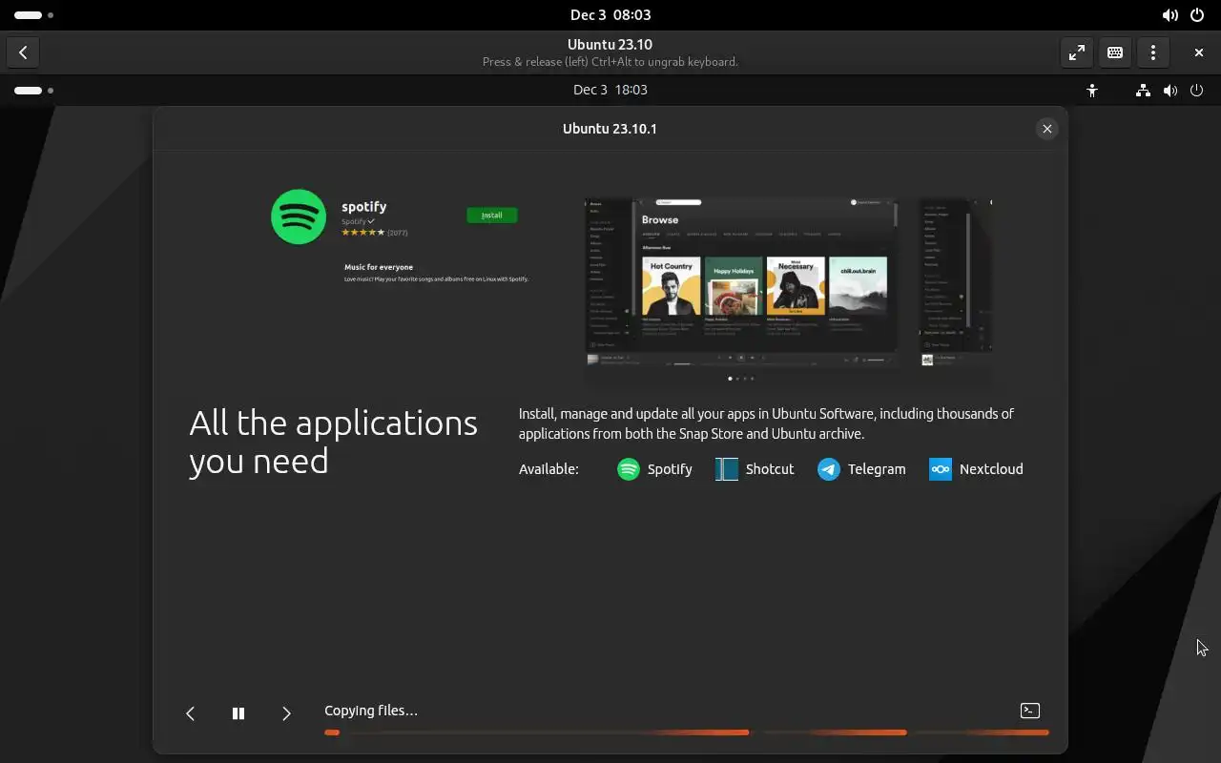Open guest Activities overview pill
This screenshot has height=763, width=1221.
pyautogui.click(x=34, y=91)
